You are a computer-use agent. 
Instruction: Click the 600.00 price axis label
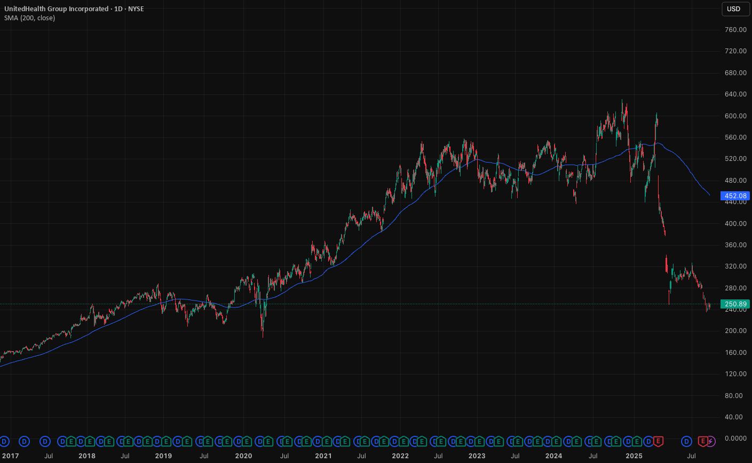pyautogui.click(x=735, y=116)
